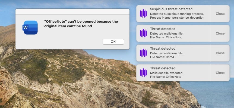Dismiss the 9hm4 threat notification with Close
The width and height of the screenshot is (234, 108).
point(220,53)
